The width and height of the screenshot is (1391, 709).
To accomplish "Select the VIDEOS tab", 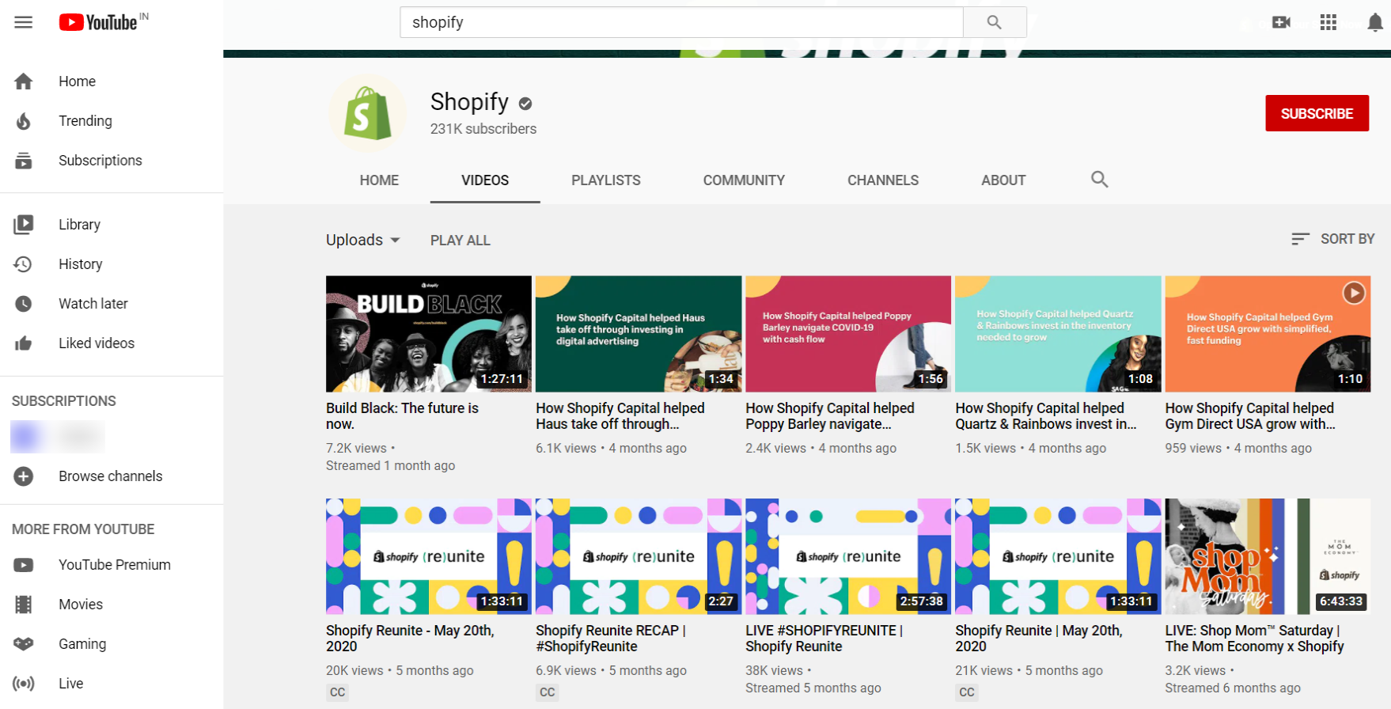I will pyautogui.click(x=485, y=180).
